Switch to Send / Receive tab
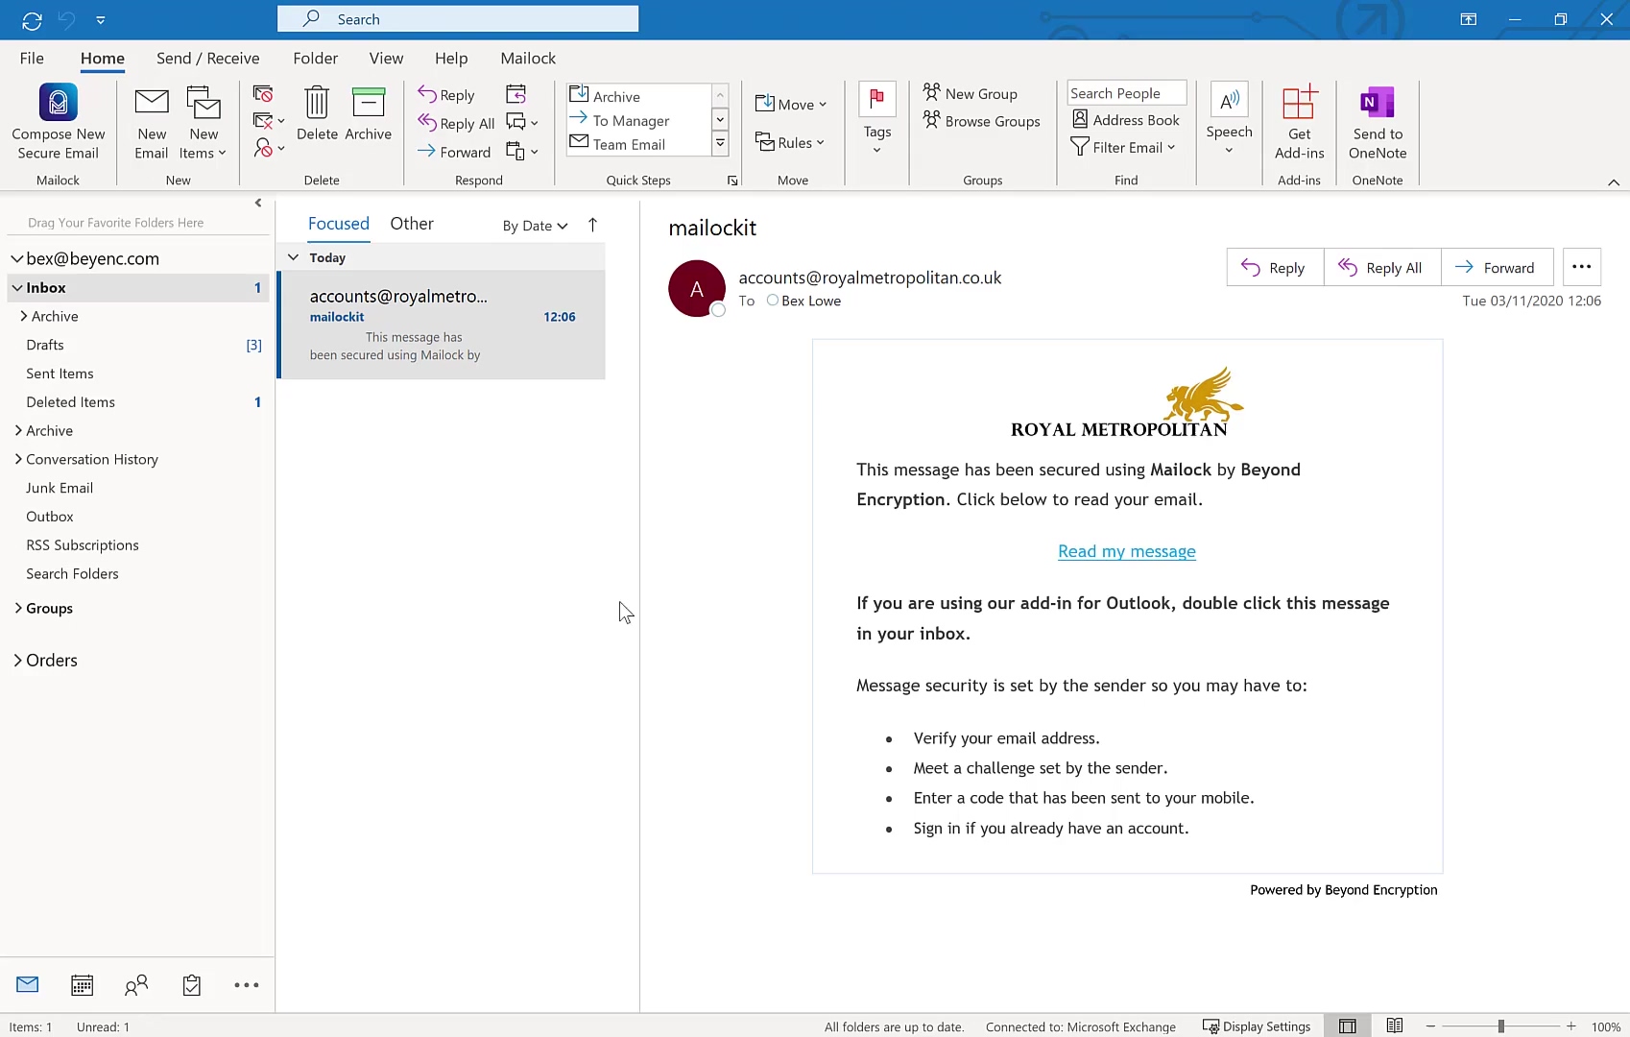 208,59
